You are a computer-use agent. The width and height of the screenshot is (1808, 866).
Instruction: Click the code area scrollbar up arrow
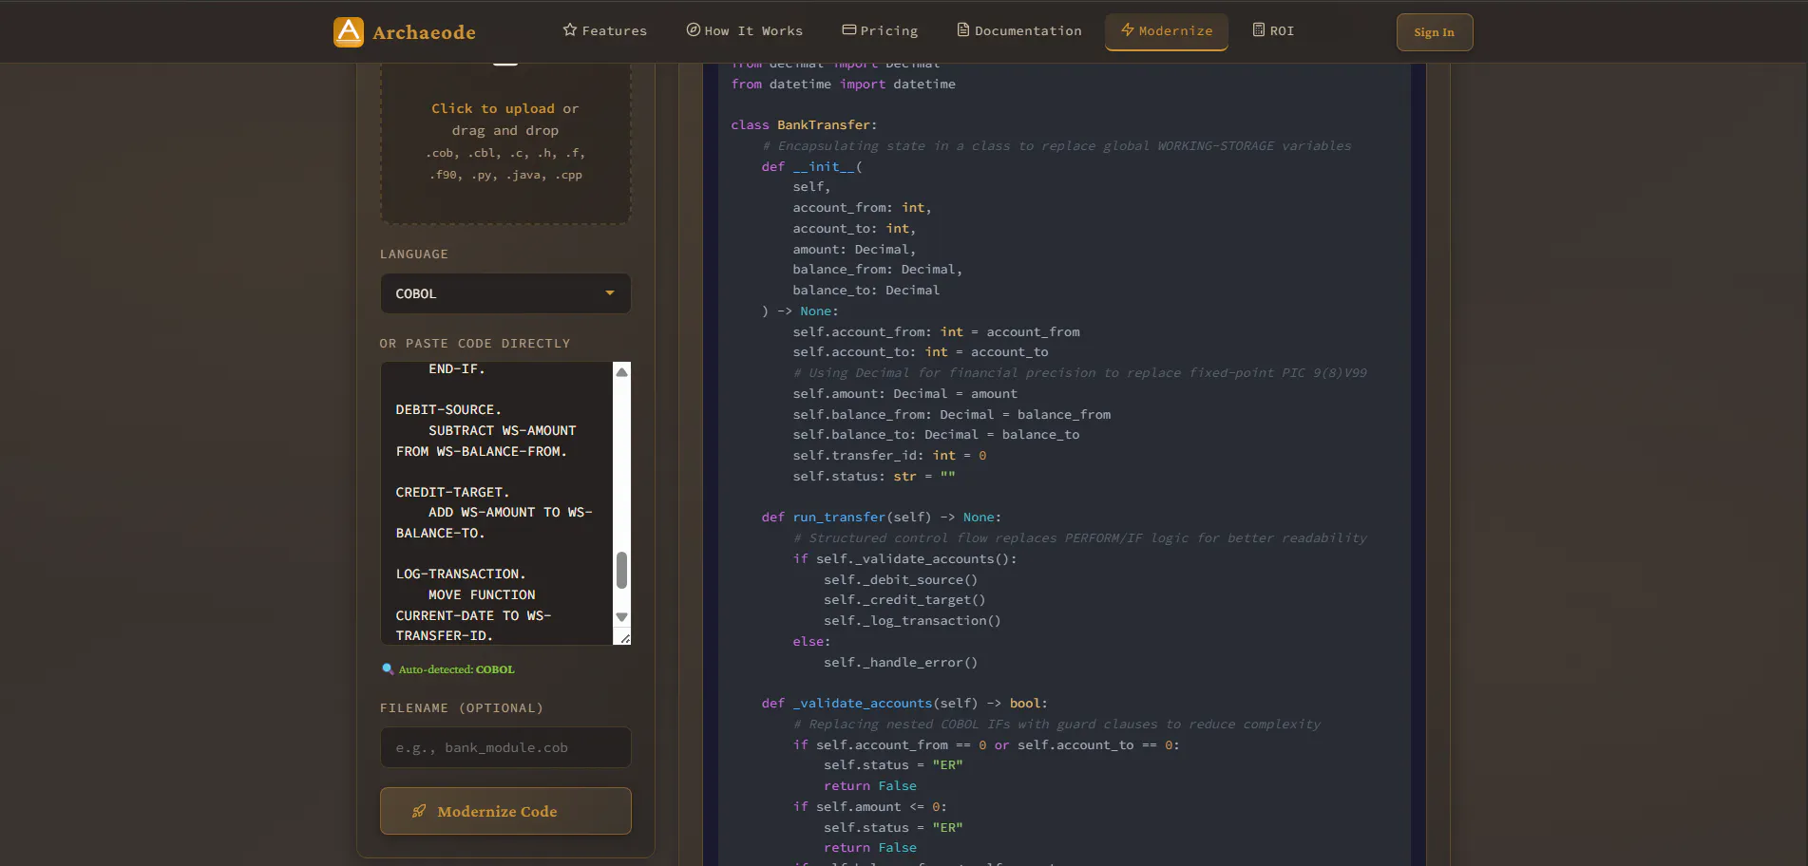coord(621,372)
